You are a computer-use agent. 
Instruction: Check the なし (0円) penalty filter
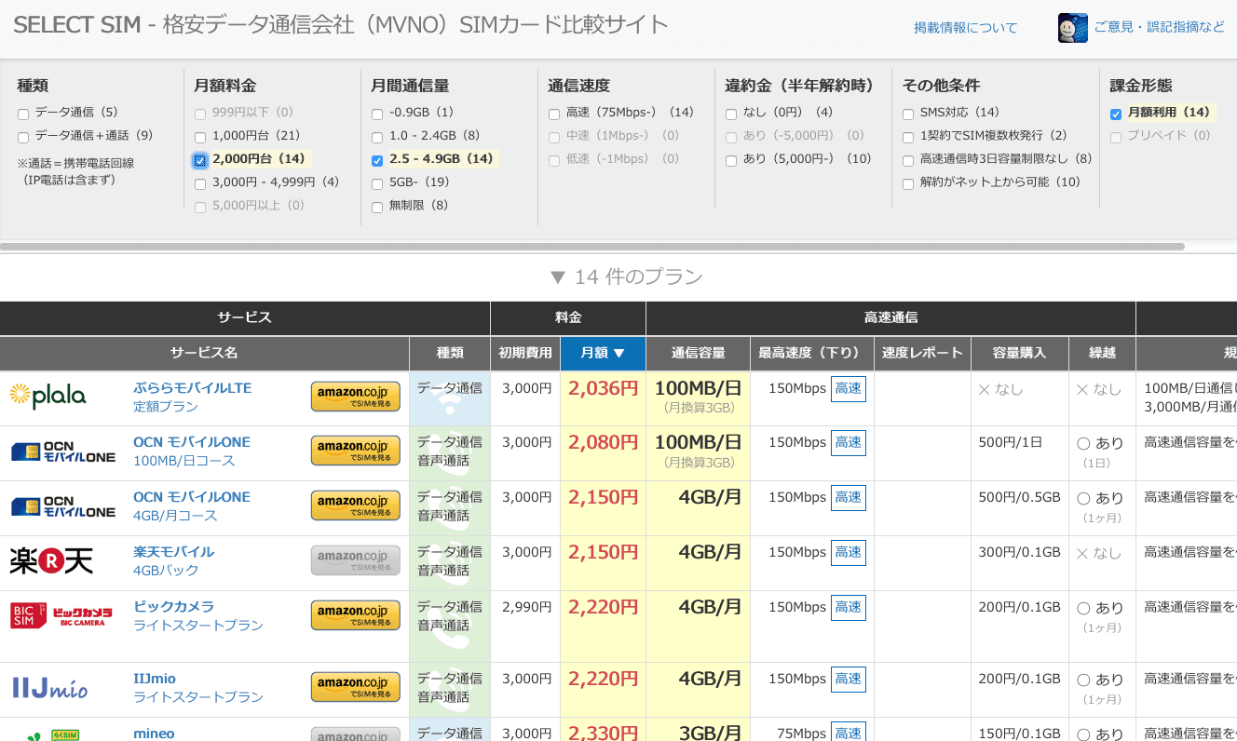pos(731,114)
